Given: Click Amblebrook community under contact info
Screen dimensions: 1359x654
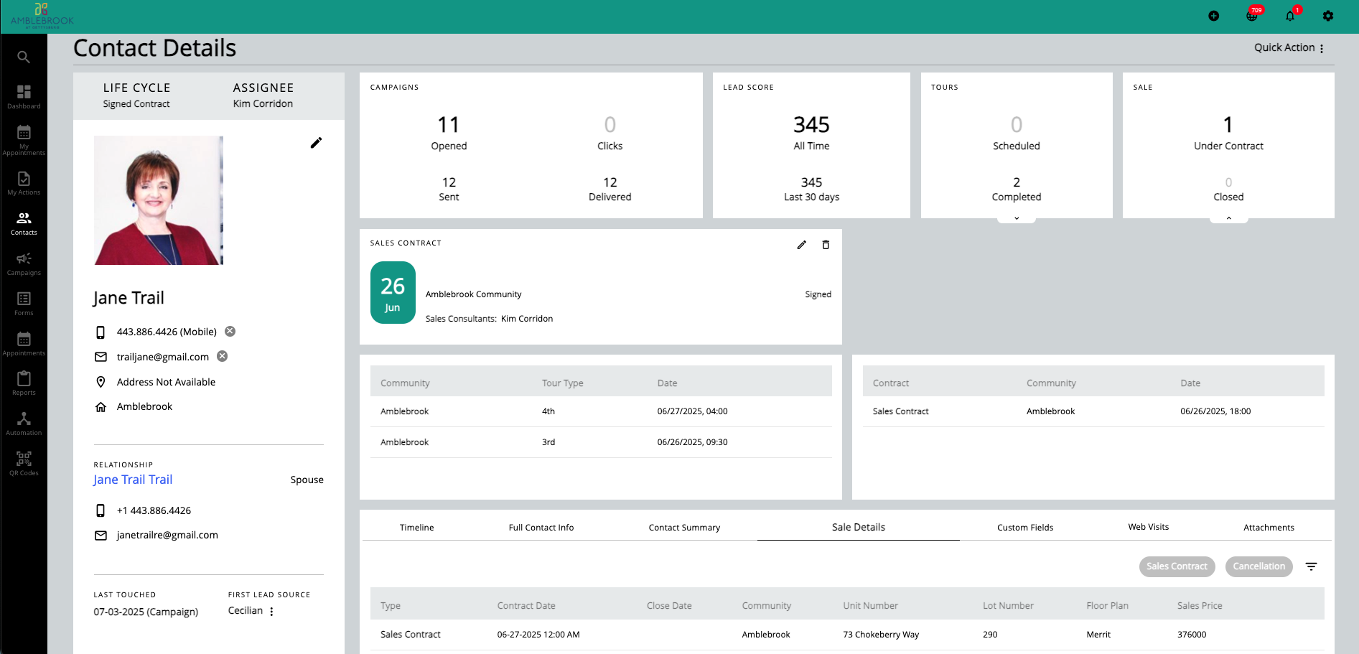Looking at the screenshot, I should pyautogui.click(x=144, y=406).
